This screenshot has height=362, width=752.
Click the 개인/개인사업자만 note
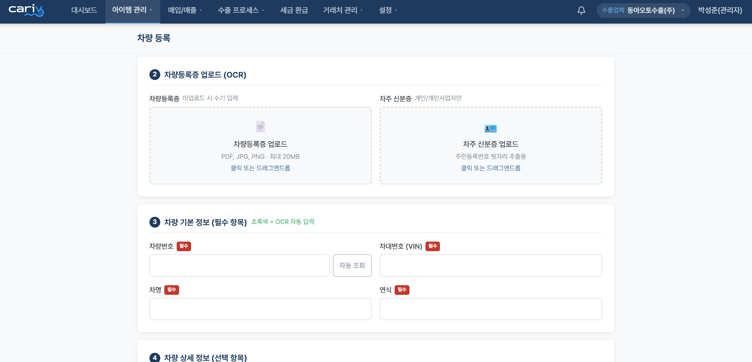click(438, 98)
